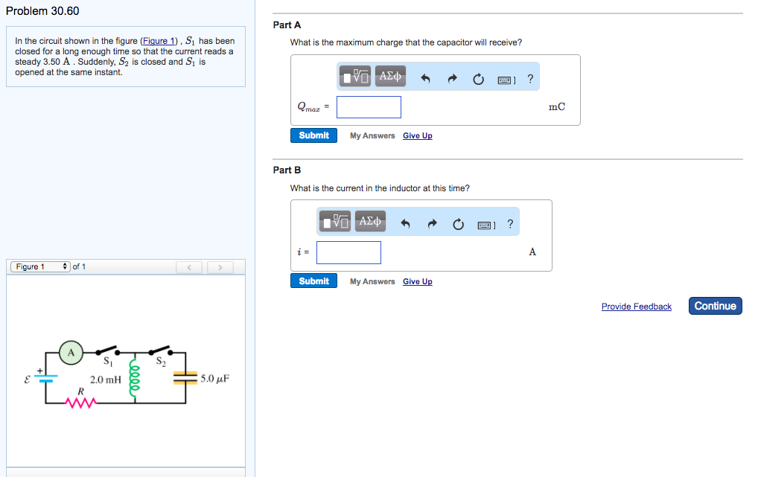Click reset icon in Part A toolbar
The image size is (758, 477).
478,79
